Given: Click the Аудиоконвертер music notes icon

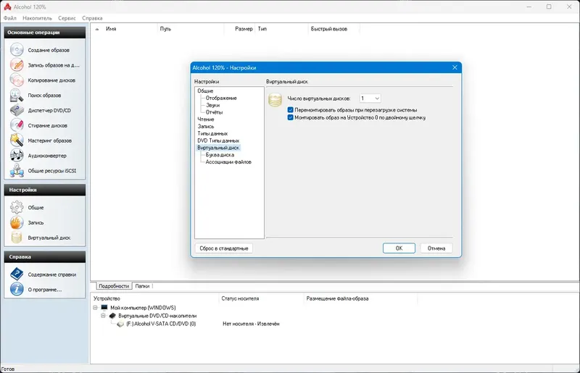Looking at the screenshot, I should coord(17,156).
